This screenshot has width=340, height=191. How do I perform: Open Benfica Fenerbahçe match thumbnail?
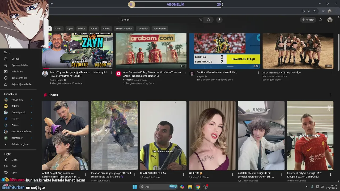(224, 51)
